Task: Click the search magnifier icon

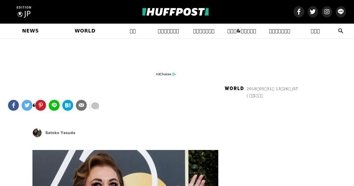Action: (x=341, y=31)
